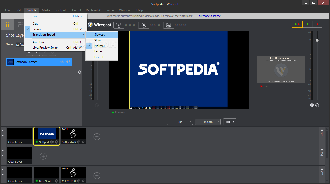The width and height of the screenshot is (330, 184).
Task: Add a shot layer with the plus button
Action: point(29,53)
